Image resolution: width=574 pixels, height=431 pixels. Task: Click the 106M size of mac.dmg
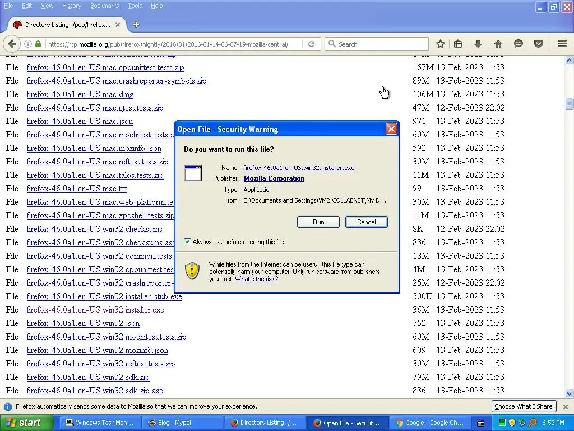423,94
